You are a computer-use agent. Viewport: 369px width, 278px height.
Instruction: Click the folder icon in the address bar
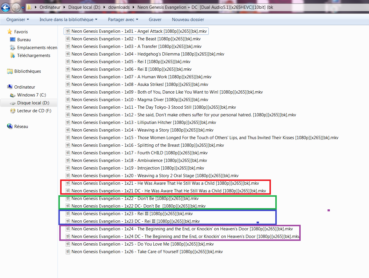(29, 7)
